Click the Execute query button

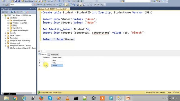point(38,5)
